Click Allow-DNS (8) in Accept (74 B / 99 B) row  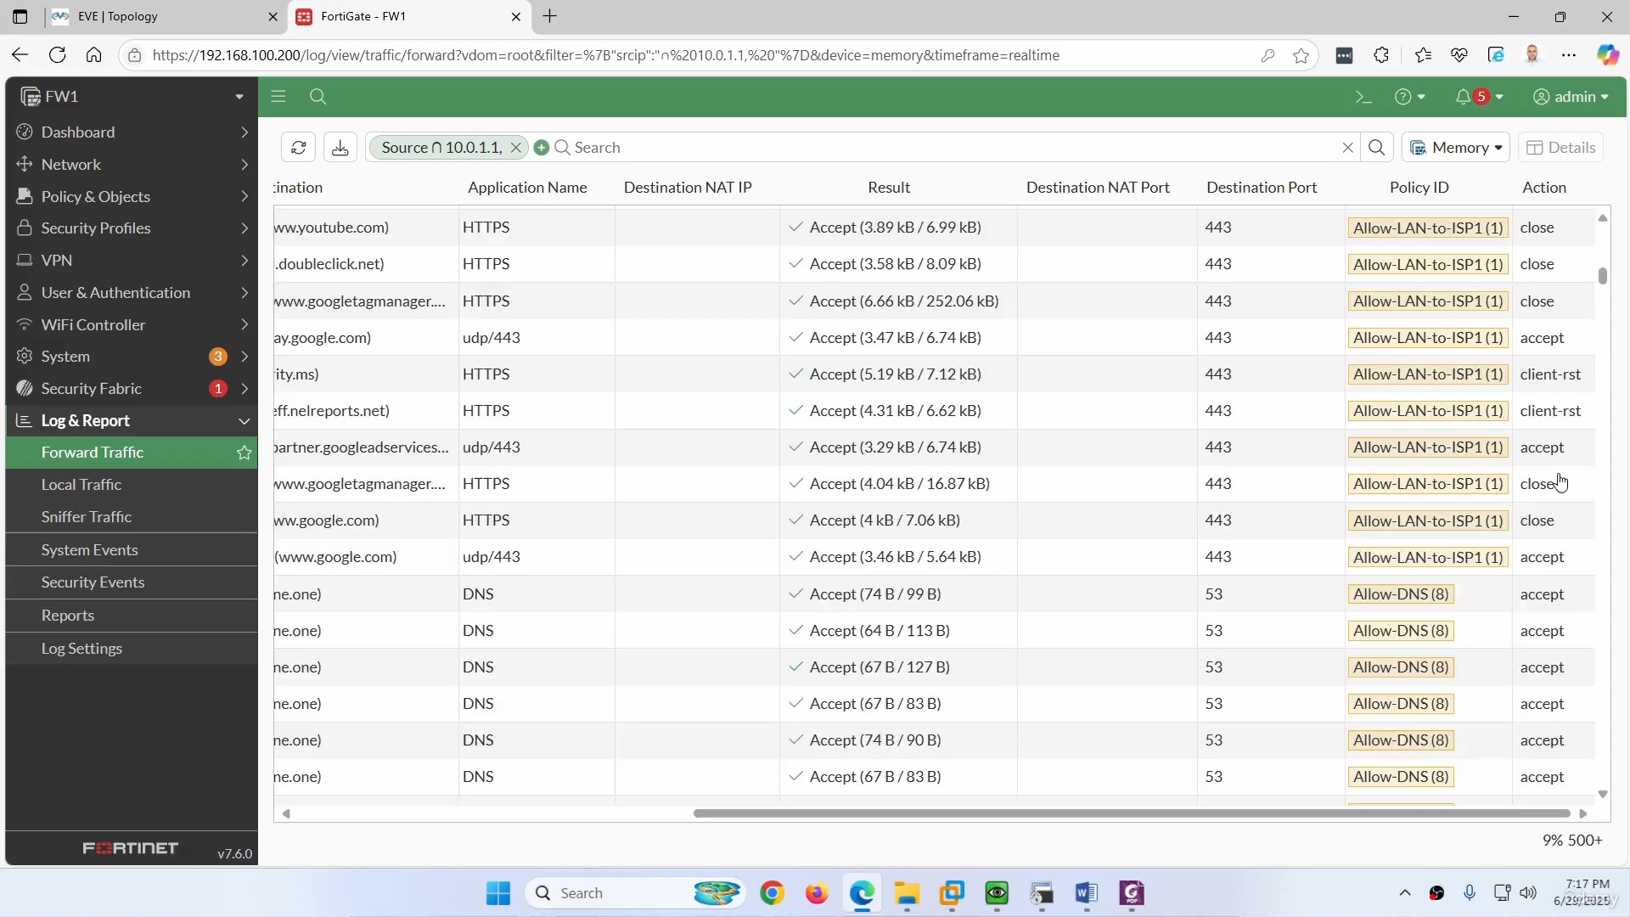(1401, 594)
